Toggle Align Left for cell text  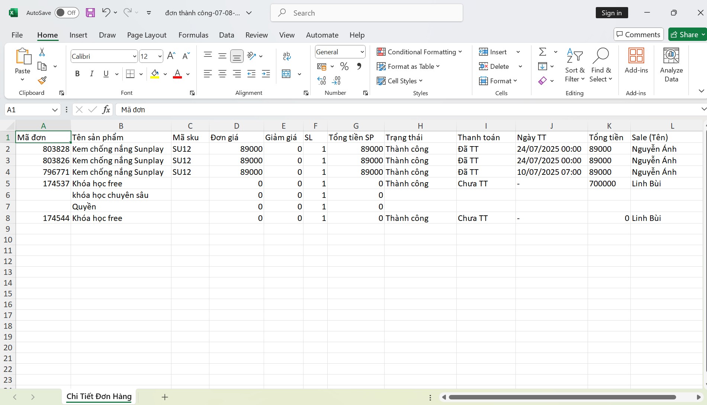pos(208,74)
